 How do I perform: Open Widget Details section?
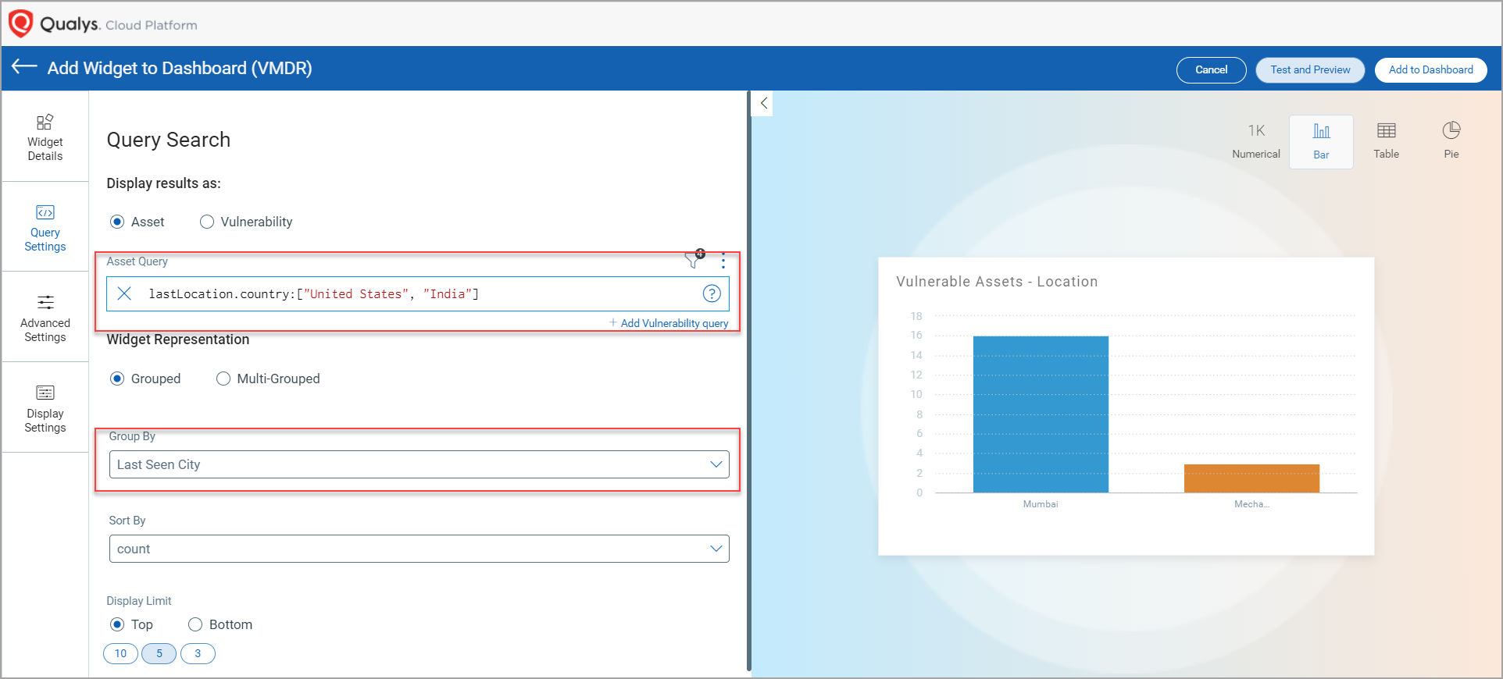click(45, 137)
